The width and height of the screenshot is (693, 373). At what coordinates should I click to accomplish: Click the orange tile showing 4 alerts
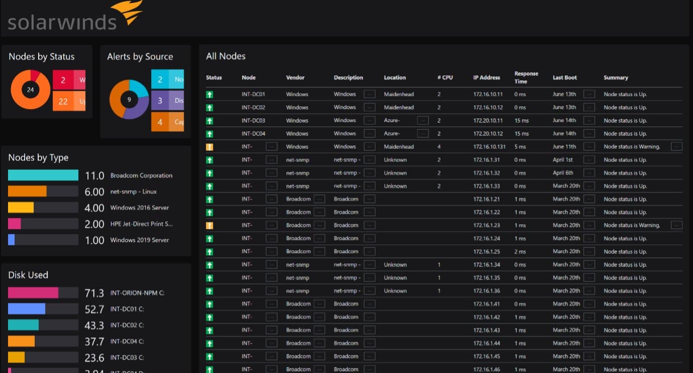click(x=168, y=122)
